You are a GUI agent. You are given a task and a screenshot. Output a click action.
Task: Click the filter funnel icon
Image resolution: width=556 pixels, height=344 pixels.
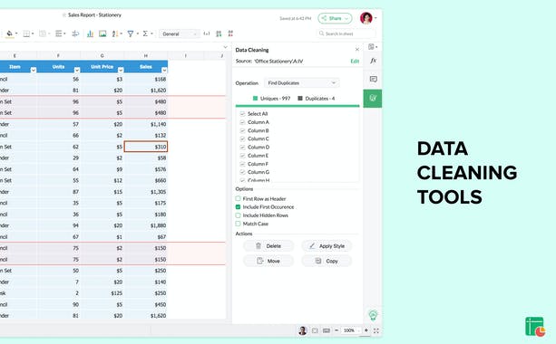click(131, 33)
